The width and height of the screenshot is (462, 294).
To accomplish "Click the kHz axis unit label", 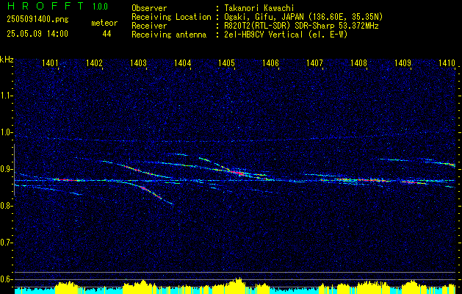I will click(7, 60).
